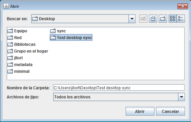This screenshot has width=191, height=122.
Task: Select the sync folder
Action: (x=58, y=31)
